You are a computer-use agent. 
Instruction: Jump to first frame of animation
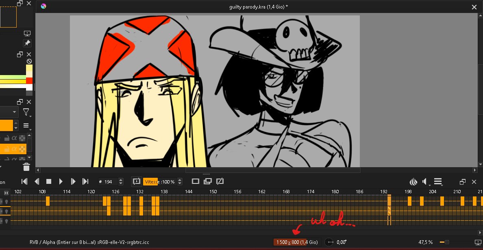[x=24, y=181]
